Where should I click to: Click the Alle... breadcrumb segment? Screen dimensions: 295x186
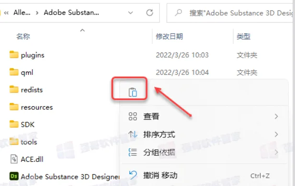22,13
